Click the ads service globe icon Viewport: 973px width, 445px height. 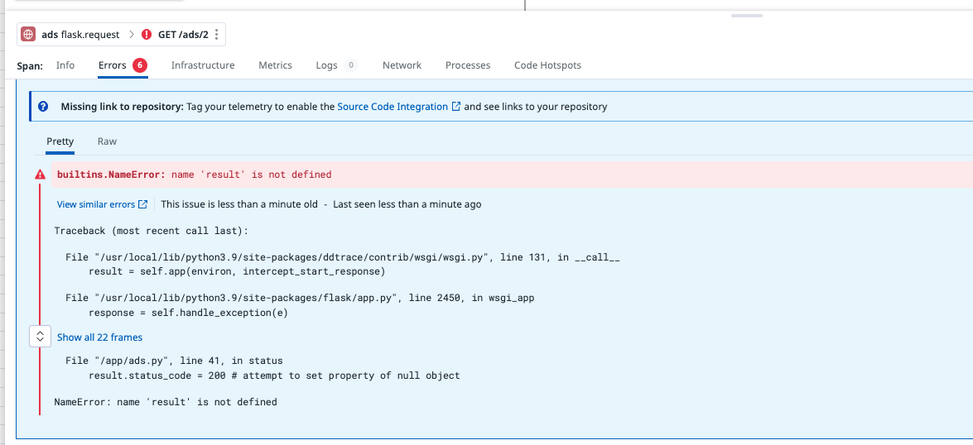28,35
